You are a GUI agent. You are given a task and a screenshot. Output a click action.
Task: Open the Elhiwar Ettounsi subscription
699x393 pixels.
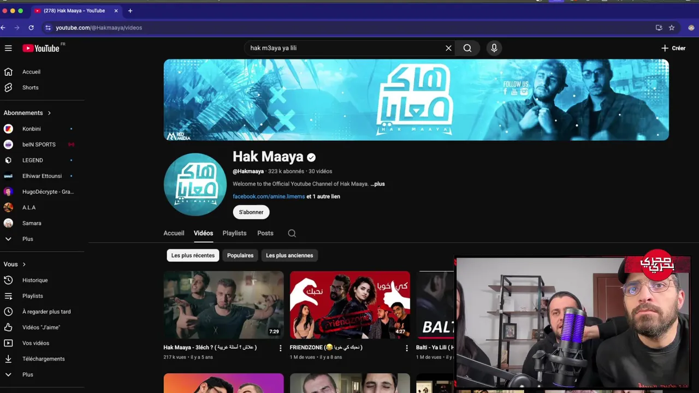pyautogui.click(x=42, y=176)
